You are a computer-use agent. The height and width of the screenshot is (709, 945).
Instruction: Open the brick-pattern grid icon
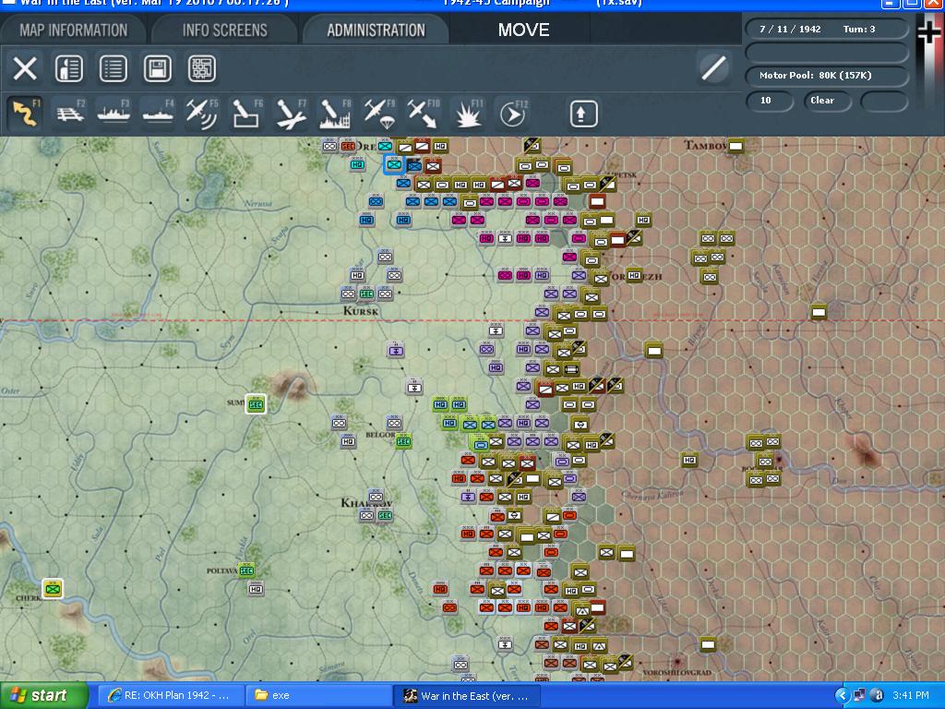(x=202, y=68)
